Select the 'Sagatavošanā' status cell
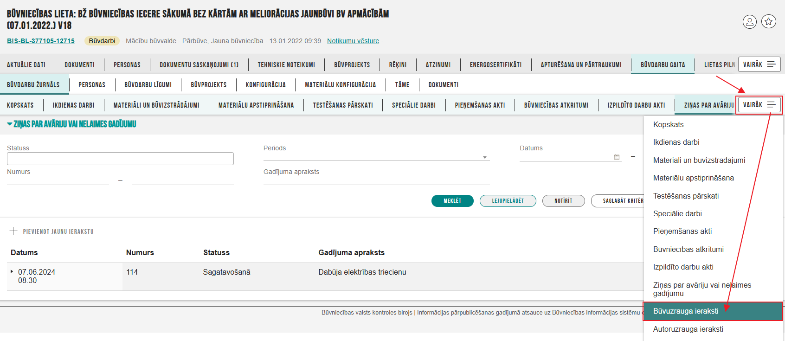This screenshot has width=785, height=341. 226,272
